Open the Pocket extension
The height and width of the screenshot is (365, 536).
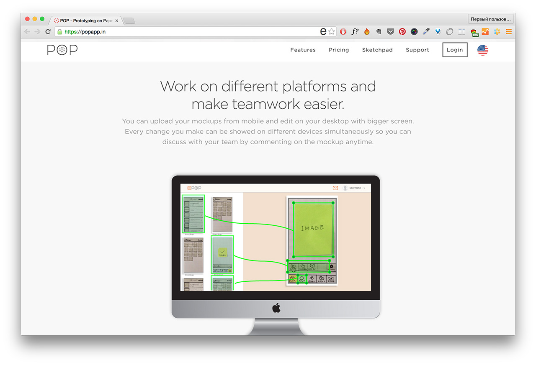[390, 31]
